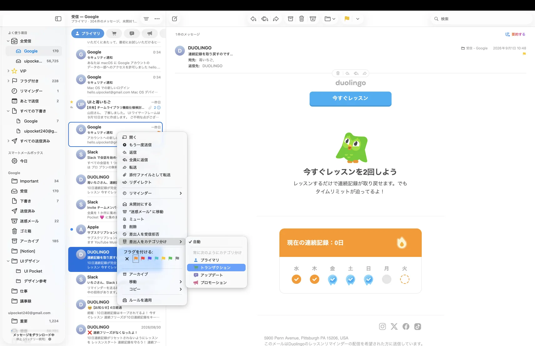Viewport: 535px width, 346px height.
Task: Collapse the すべての下書き group
Action: pos(8,111)
